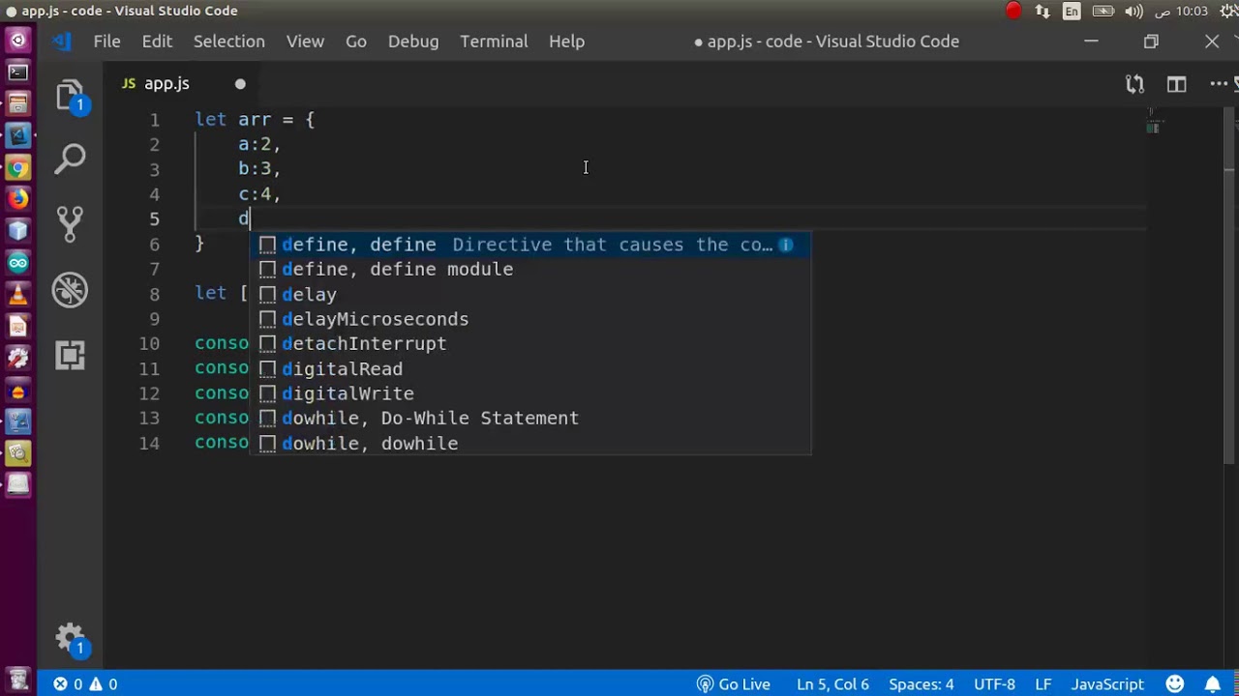This screenshot has width=1239, height=696.
Task: Select the app.js editor tab
Action: click(179, 84)
